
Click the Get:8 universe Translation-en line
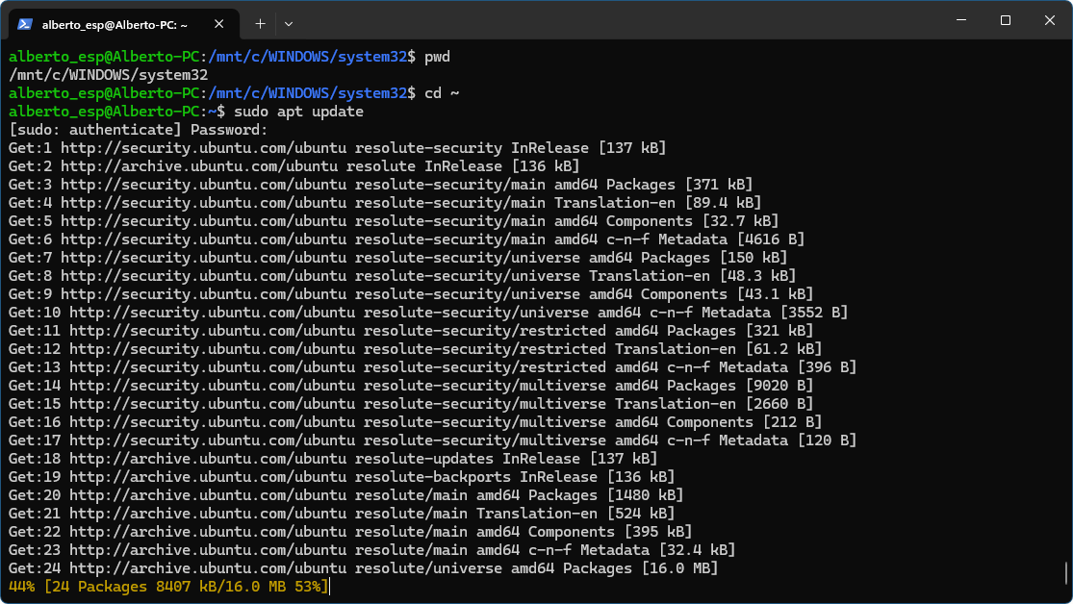(x=402, y=276)
